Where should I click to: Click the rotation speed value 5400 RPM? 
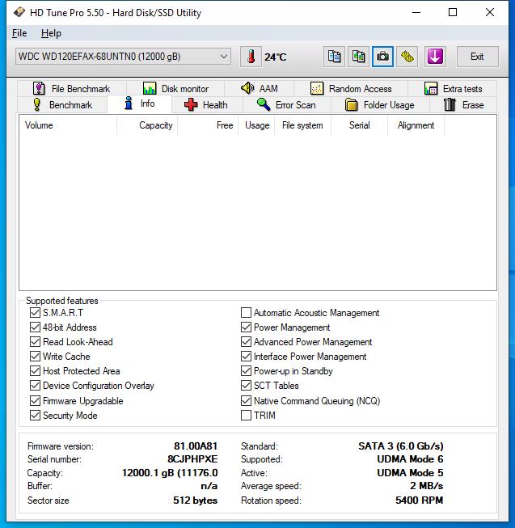point(420,500)
